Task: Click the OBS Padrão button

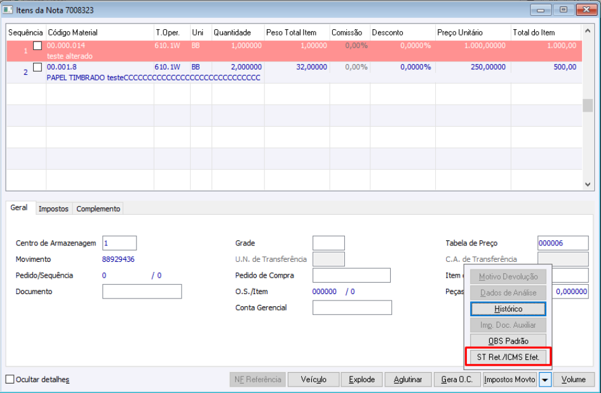Action: [x=508, y=340]
